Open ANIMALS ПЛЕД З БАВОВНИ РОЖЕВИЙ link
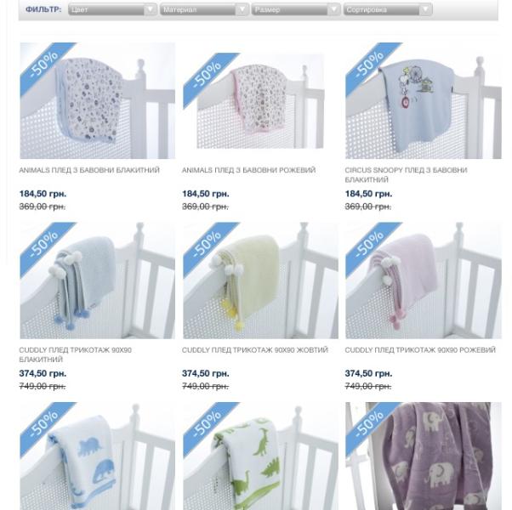This screenshot has height=510, width=512. pyautogui.click(x=249, y=170)
